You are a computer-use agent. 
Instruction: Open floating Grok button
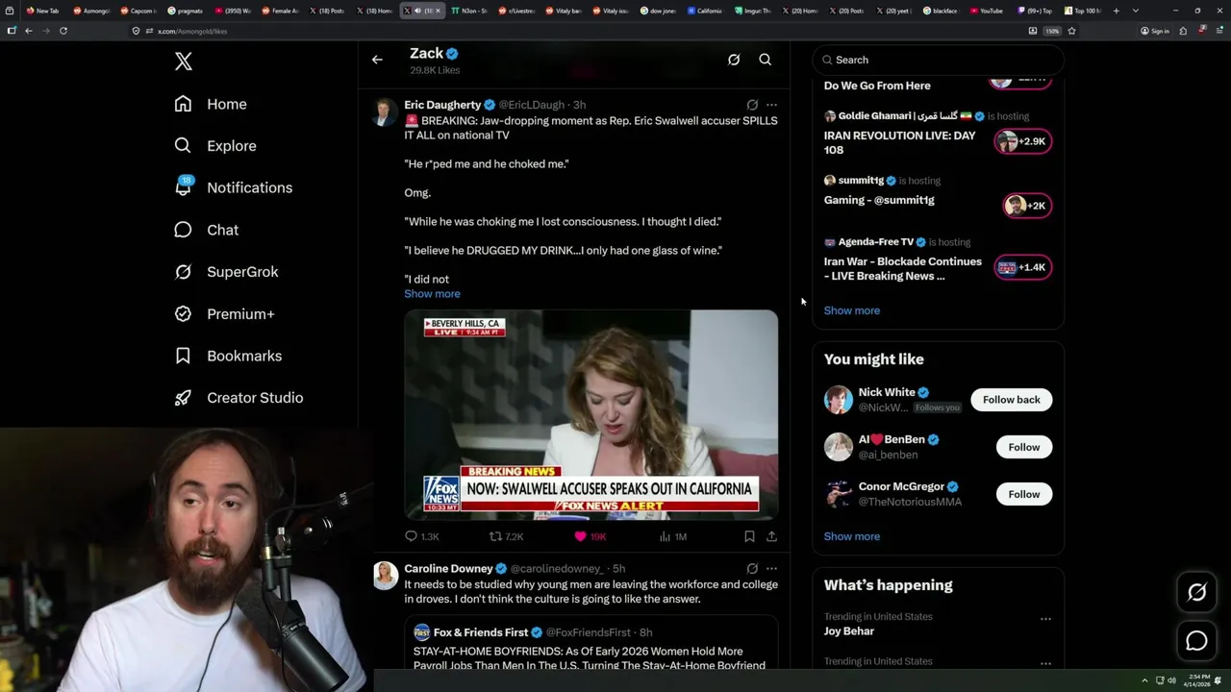pyautogui.click(x=1196, y=593)
